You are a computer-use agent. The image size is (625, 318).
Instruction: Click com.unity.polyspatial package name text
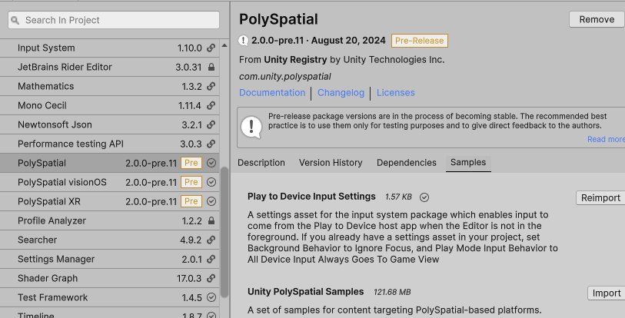[285, 77]
